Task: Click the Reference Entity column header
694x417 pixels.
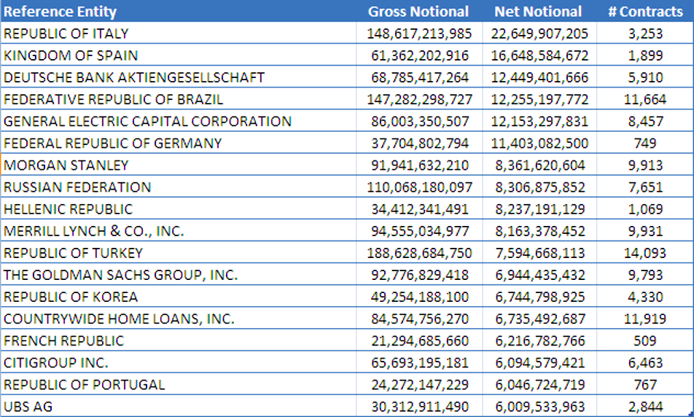Action: 60,12
